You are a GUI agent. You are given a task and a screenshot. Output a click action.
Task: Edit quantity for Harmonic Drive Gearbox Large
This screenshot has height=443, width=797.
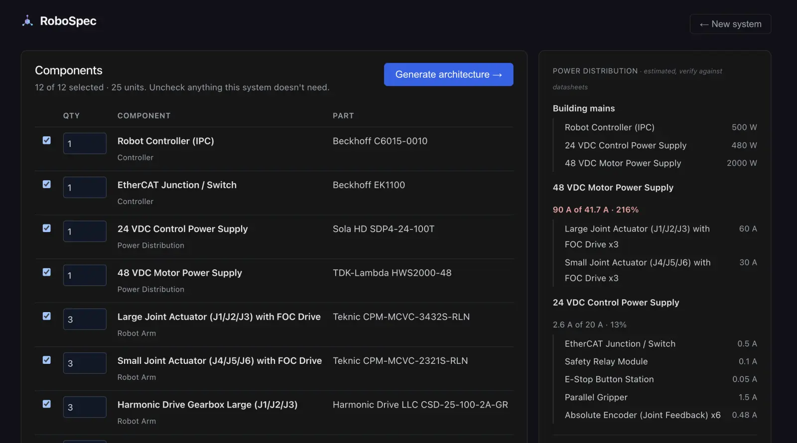coord(85,407)
